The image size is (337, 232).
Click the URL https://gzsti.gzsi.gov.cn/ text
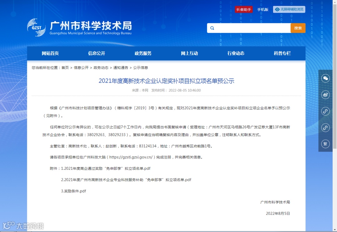[131, 157]
